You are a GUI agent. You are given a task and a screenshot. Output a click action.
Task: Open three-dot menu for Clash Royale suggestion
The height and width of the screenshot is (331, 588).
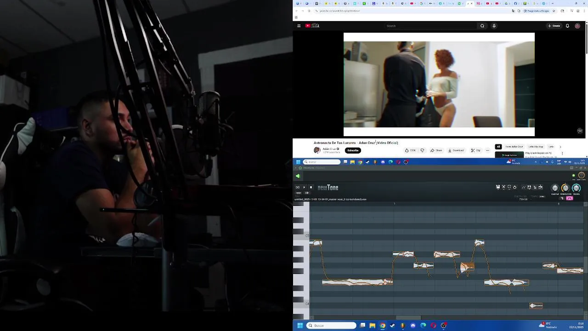[x=562, y=154]
